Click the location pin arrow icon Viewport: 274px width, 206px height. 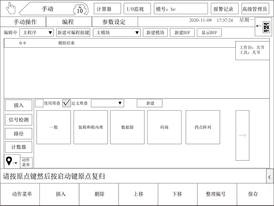click(x=11, y=161)
